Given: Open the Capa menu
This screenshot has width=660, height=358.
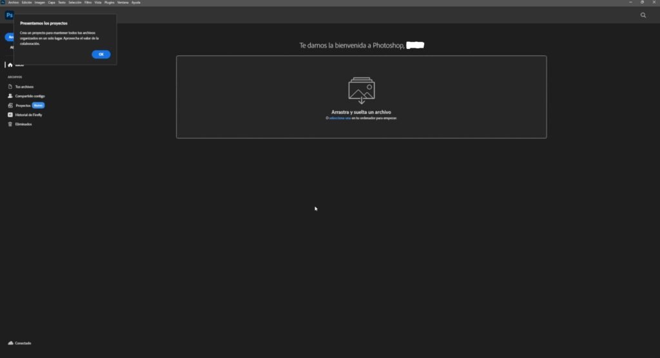Looking at the screenshot, I should pyautogui.click(x=52, y=3).
